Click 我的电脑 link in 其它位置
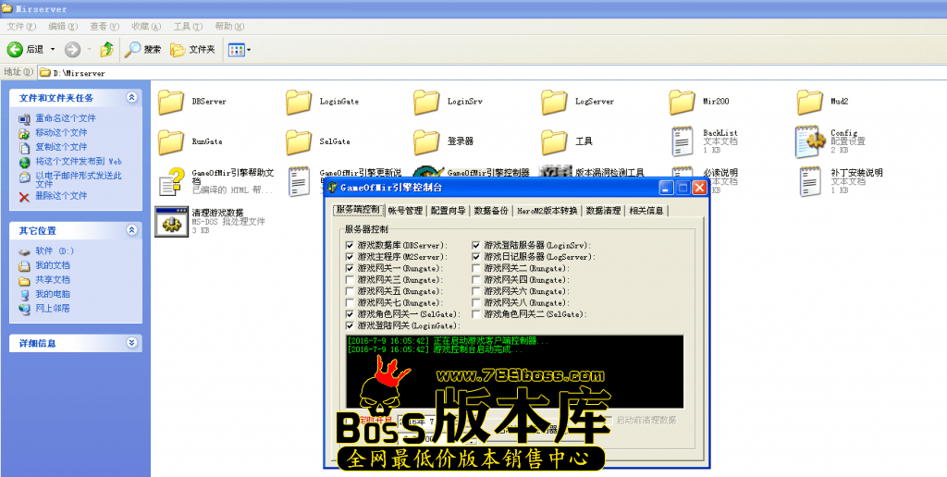Image resolution: width=947 pixels, height=477 pixels. [x=52, y=294]
